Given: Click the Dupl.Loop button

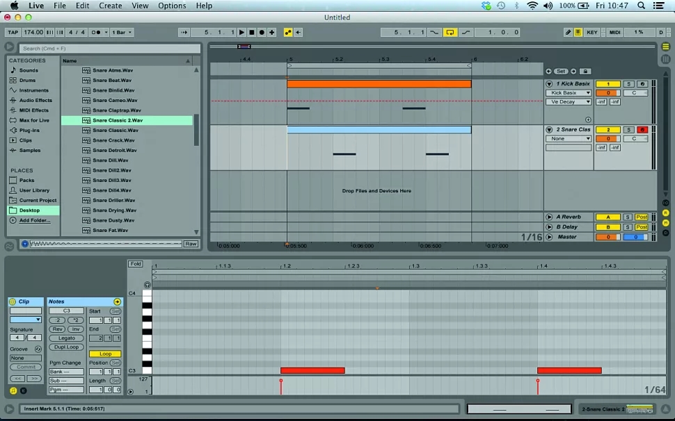Looking at the screenshot, I should click(66, 347).
